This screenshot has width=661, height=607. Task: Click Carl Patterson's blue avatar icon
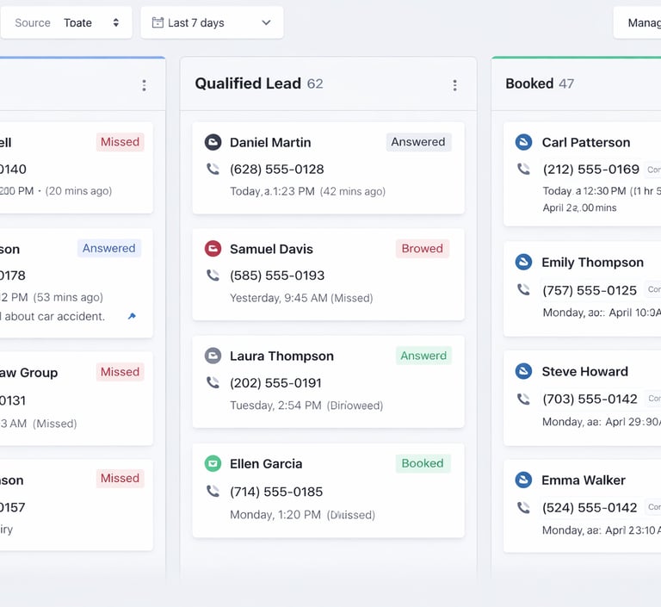523,142
